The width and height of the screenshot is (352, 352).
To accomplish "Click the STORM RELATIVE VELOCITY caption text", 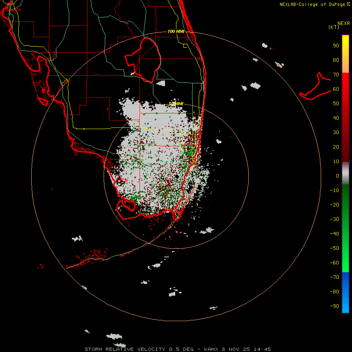I will (x=126, y=349).
